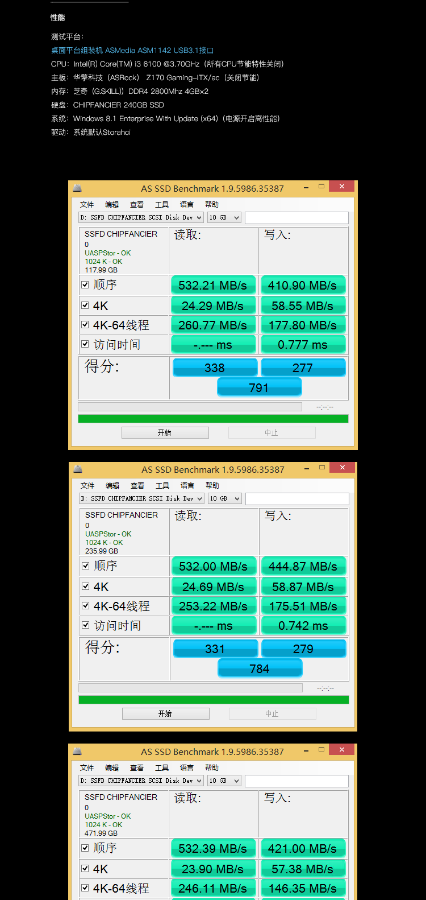This screenshot has width=426, height=900.
Task: Click the read score 338
Action: pyautogui.click(x=215, y=368)
